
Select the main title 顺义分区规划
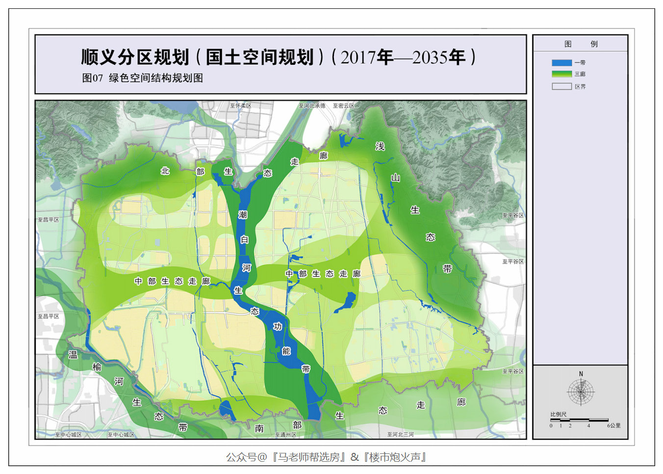(x=135, y=57)
